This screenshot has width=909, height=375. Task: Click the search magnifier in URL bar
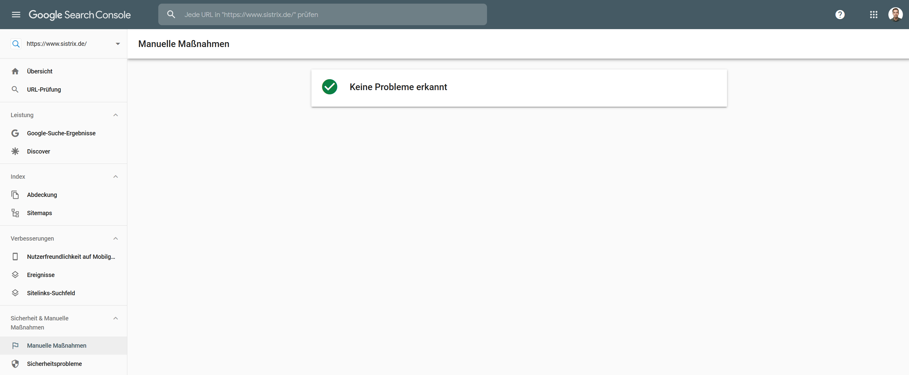(171, 15)
